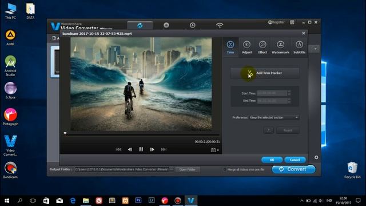
Task: Open the Windows Start menu
Action: pos(7,201)
